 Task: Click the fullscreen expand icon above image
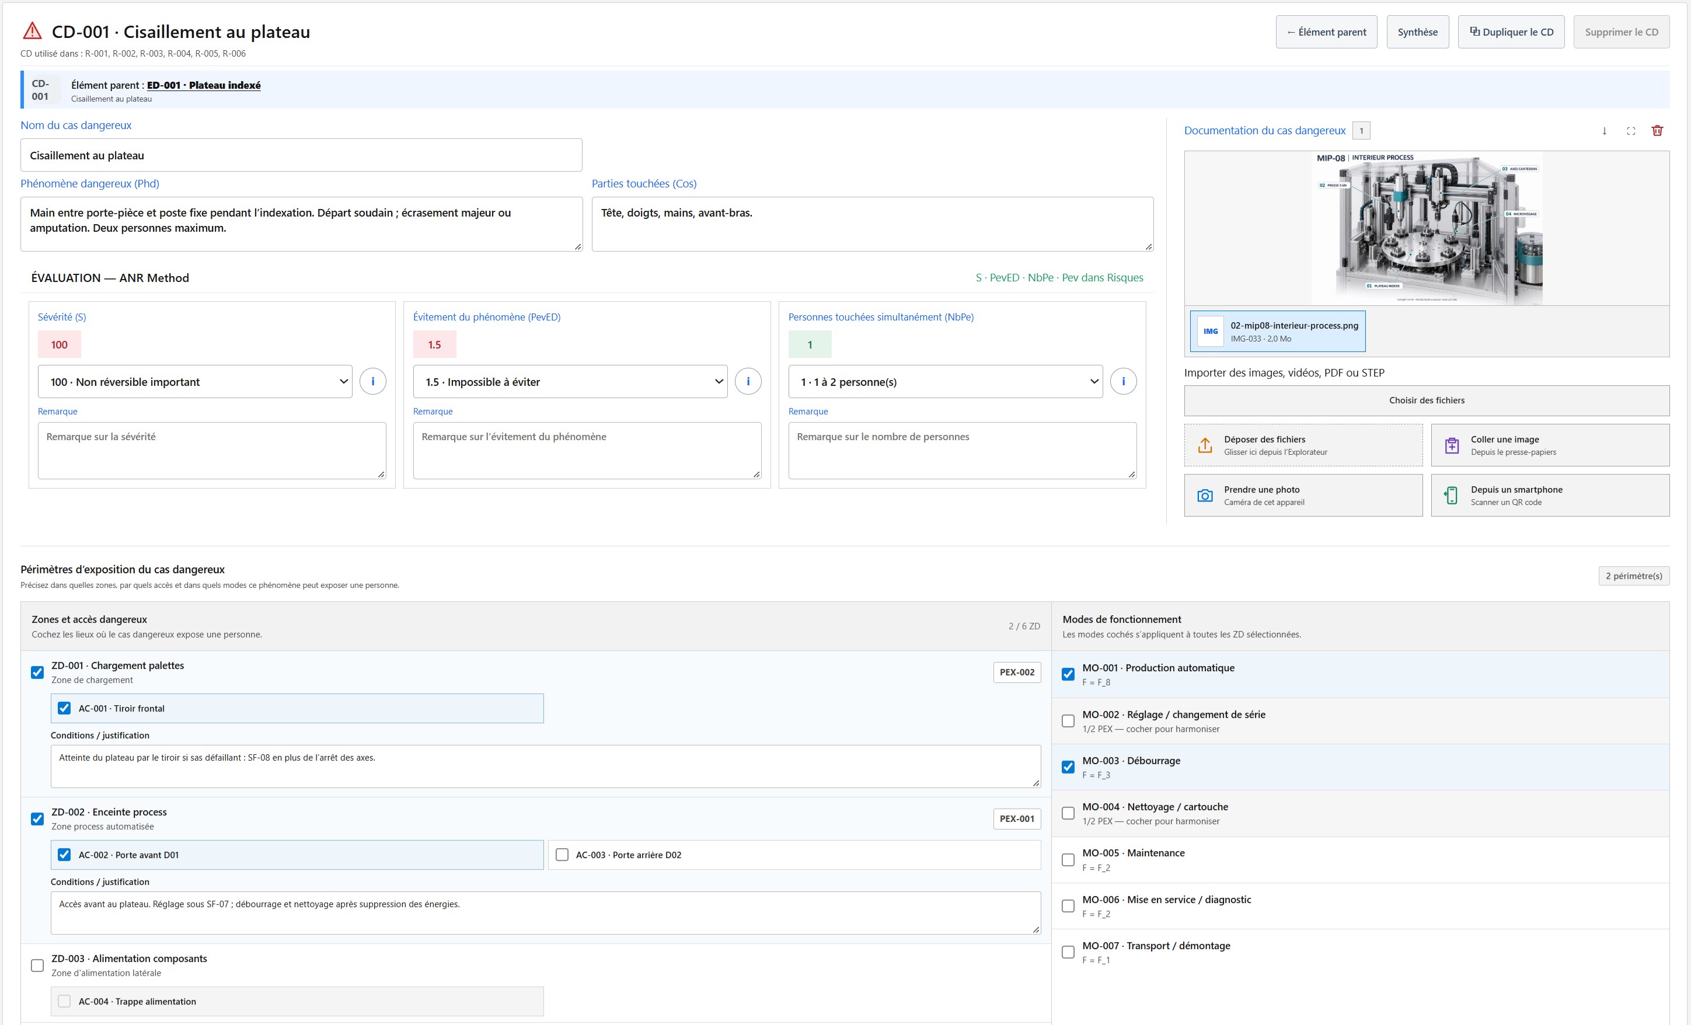(1631, 131)
